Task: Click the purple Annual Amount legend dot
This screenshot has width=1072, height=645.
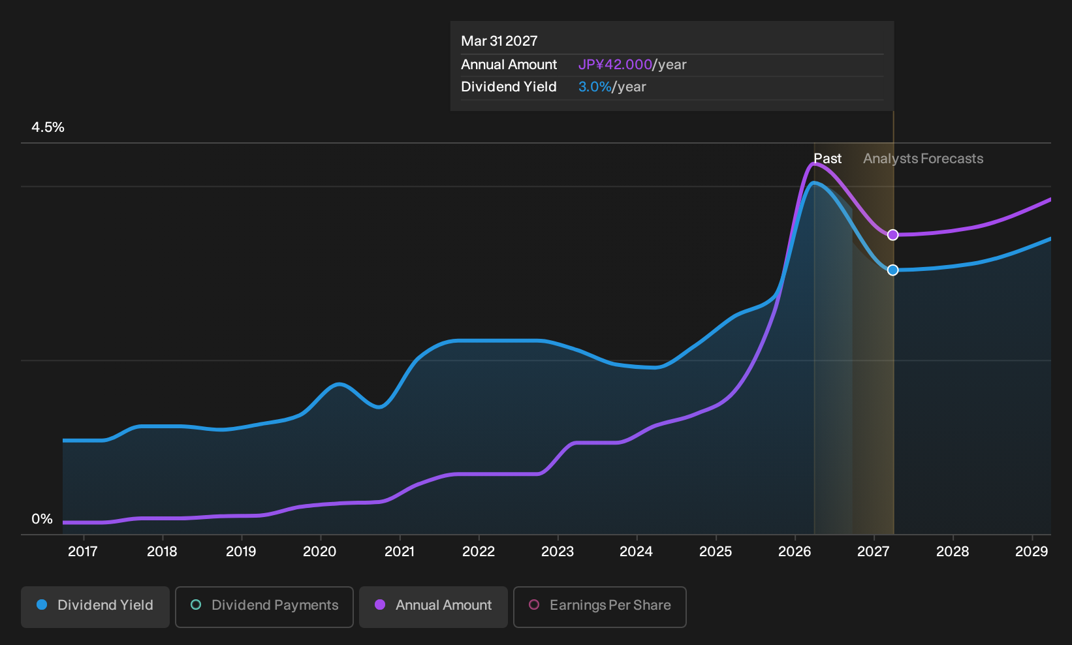Action: 380,605
